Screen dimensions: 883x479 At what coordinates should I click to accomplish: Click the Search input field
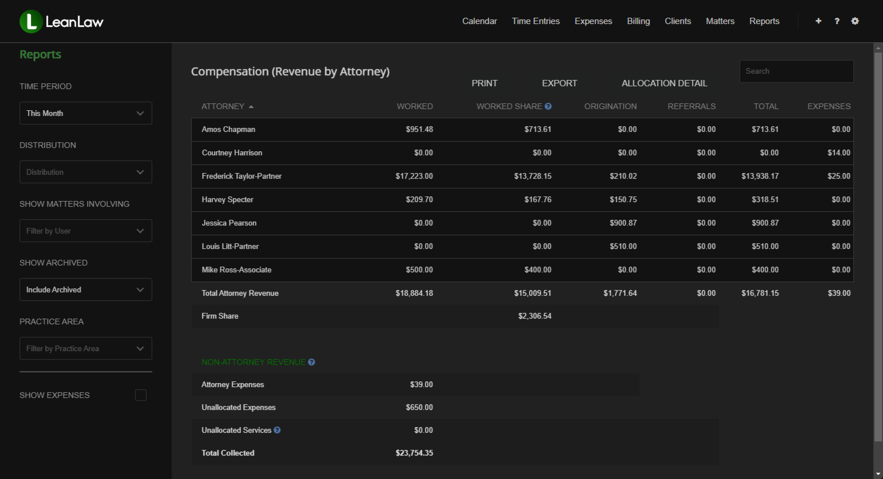tap(797, 71)
